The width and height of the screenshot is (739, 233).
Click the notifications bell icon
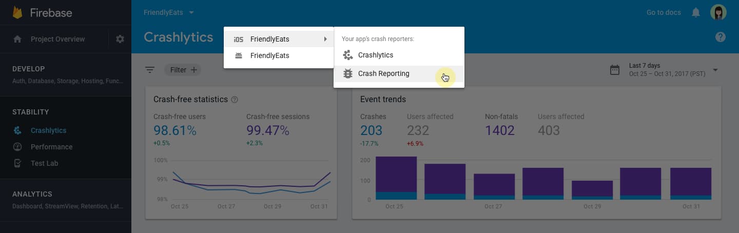[696, 12]
